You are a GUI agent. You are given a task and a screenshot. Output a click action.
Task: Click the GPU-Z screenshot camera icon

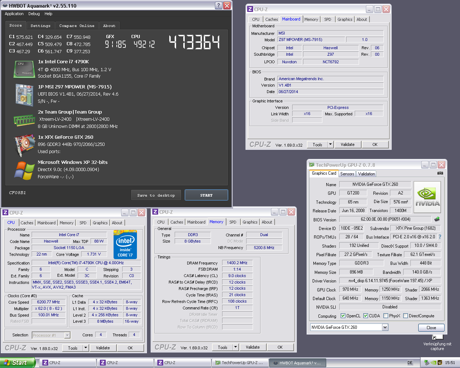click(x=440, y=173)
